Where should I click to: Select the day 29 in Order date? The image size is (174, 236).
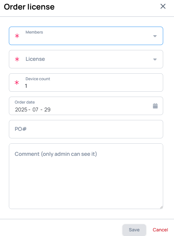[47, 109]
